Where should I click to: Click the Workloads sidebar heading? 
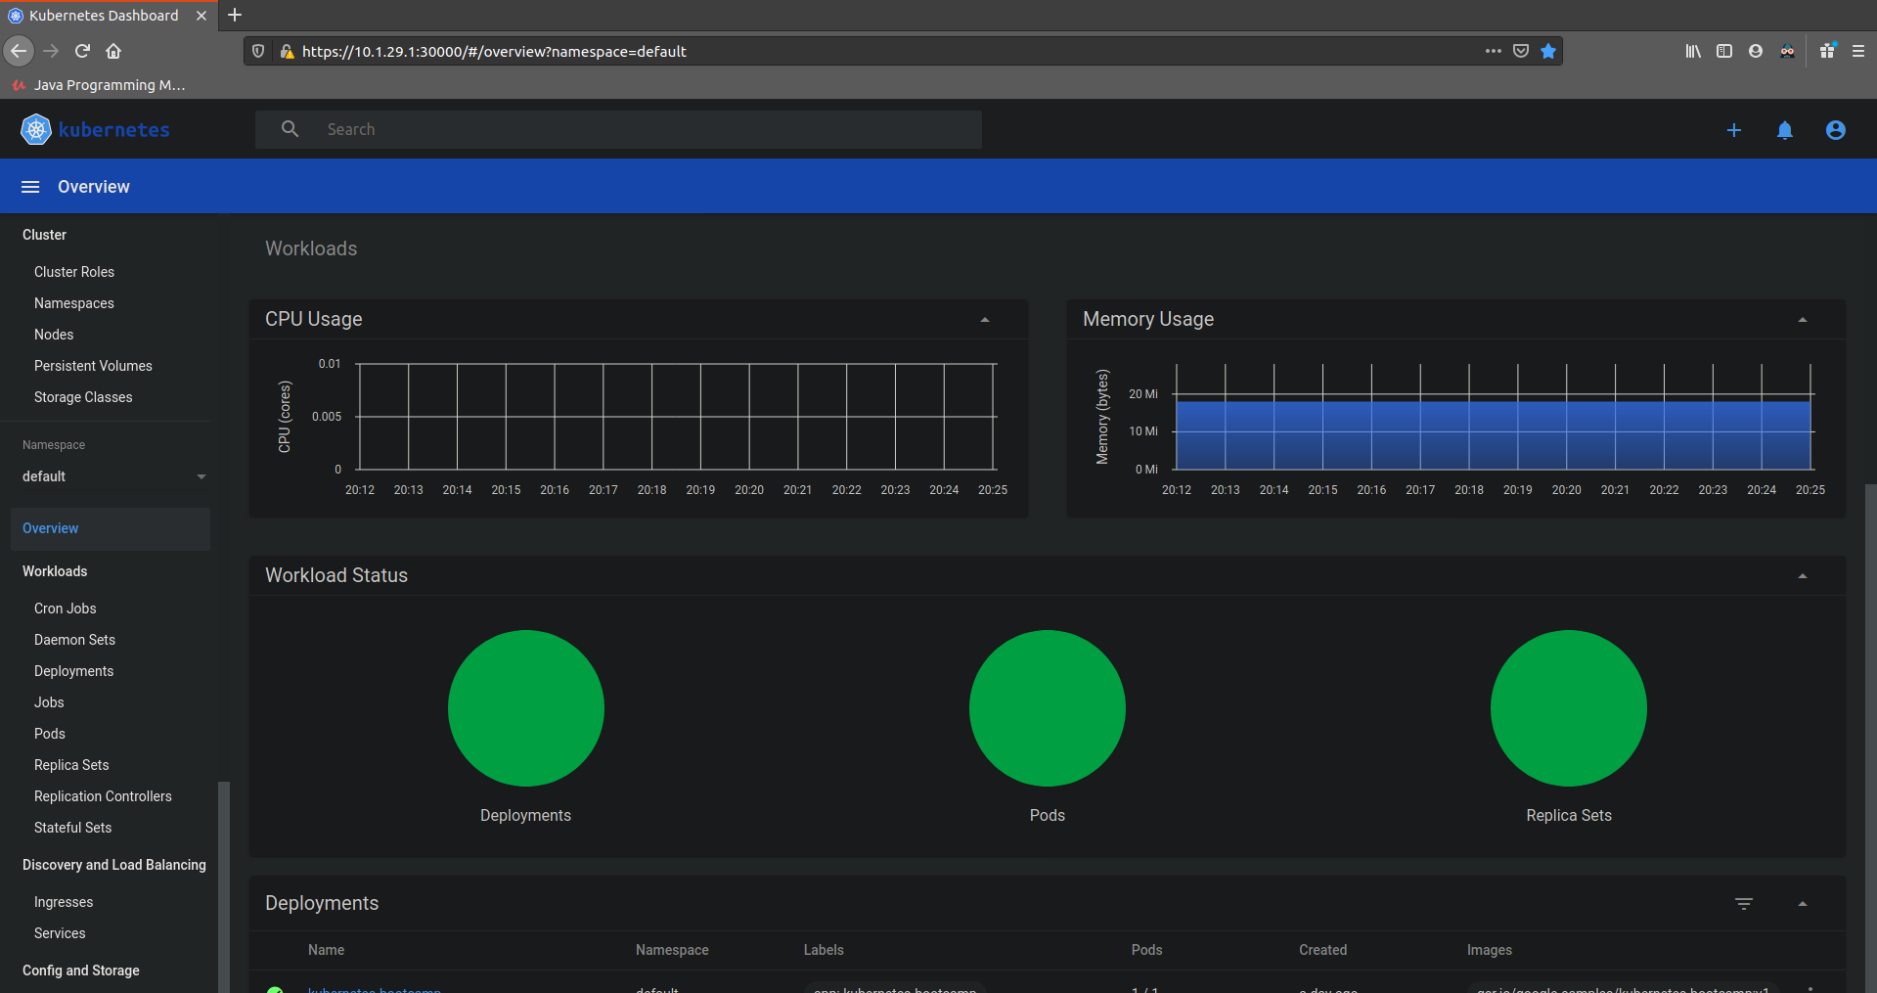[x=55, y=571]
